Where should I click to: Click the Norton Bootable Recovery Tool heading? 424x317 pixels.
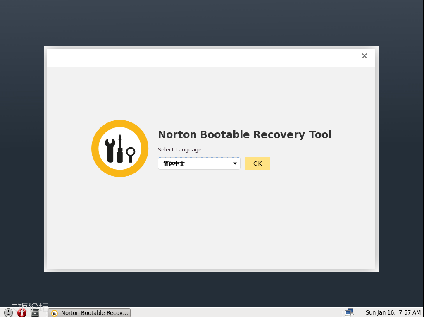coord(244,134)
